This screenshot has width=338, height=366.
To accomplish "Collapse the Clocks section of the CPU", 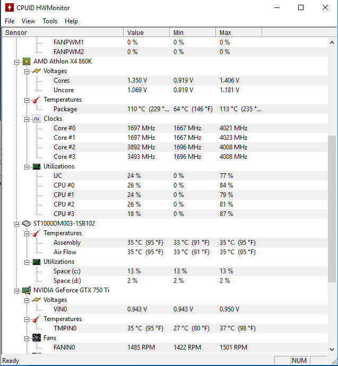I will point(26,119).
